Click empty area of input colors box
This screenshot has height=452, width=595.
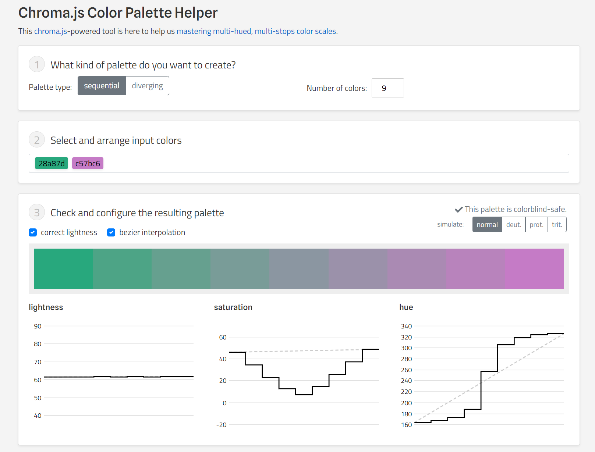331,163
